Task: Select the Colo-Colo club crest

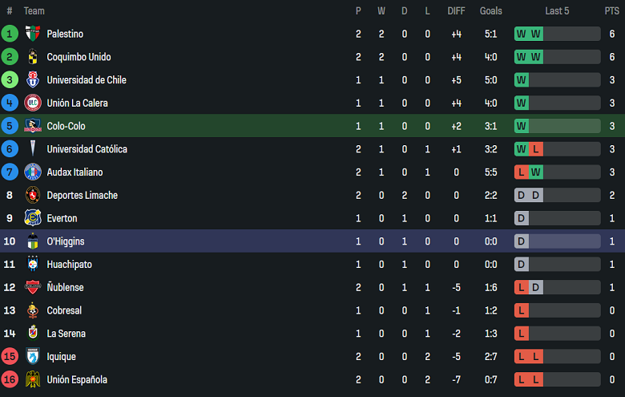Action: pyautogui.click(x=33, y=126)
